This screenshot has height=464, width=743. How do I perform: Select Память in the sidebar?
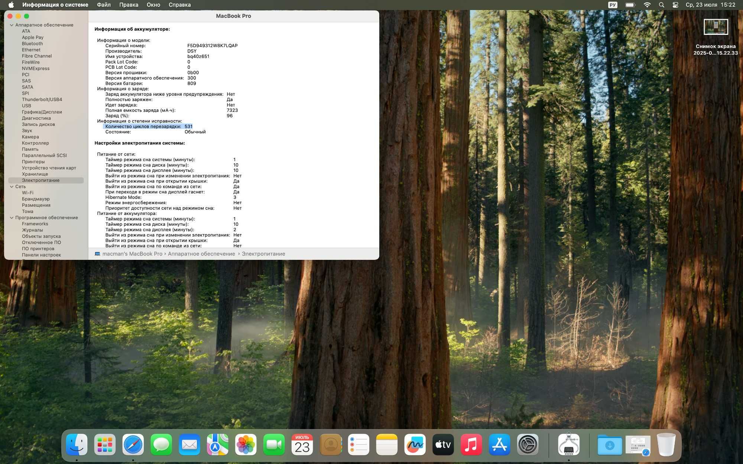[30, 149]
